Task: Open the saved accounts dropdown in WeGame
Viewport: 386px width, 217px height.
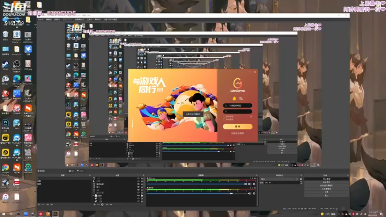Action: point(249,106)
